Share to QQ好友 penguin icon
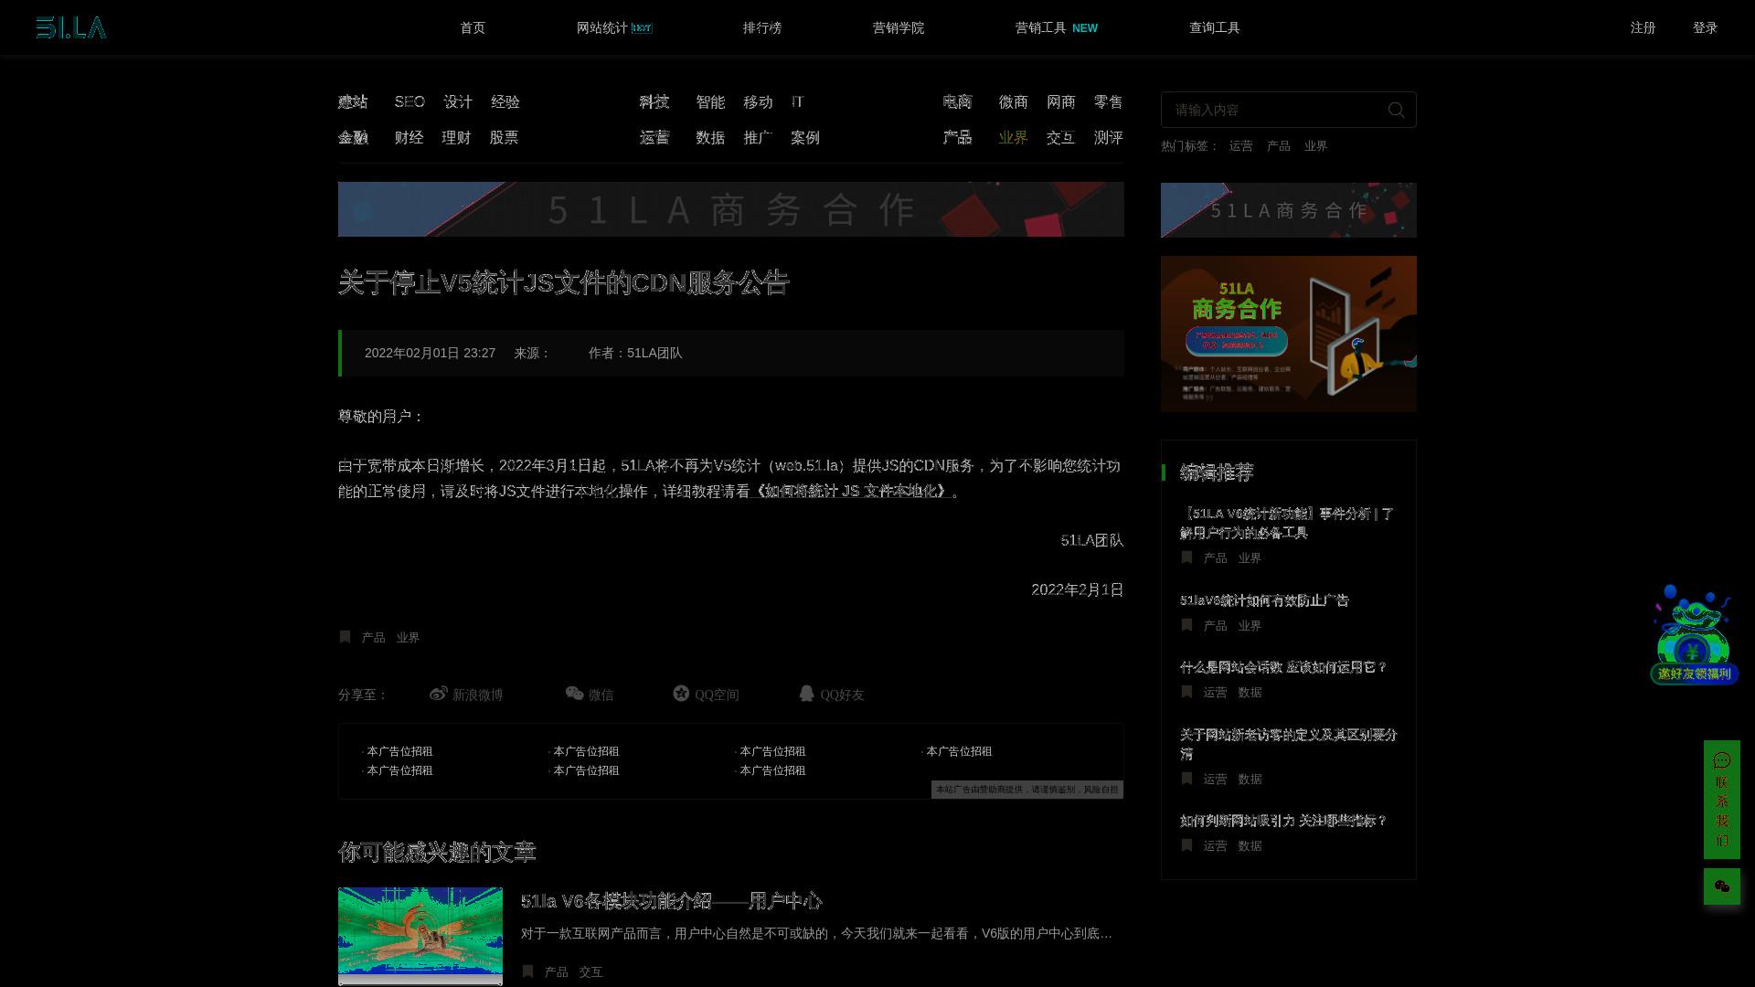This screenshot has height=987, width=1755. click(x=806, y=694)
